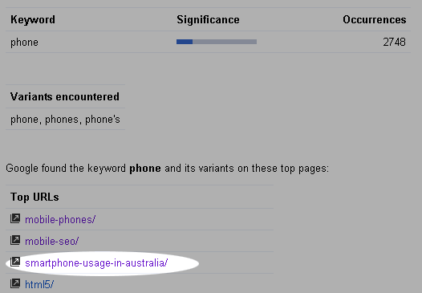Click the external-link icon beside mobile-seo/
422x293 pixels.
tap(15, 240)
